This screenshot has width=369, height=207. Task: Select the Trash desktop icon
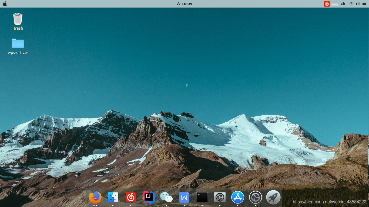pyautogui.click(x=18, y=19)
